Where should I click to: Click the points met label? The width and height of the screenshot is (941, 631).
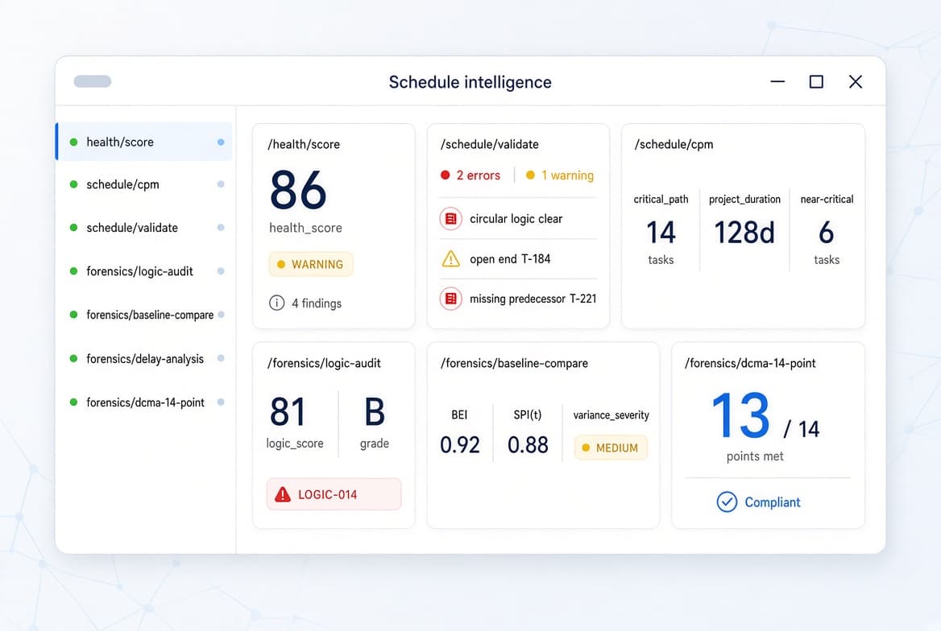[755, 456]
